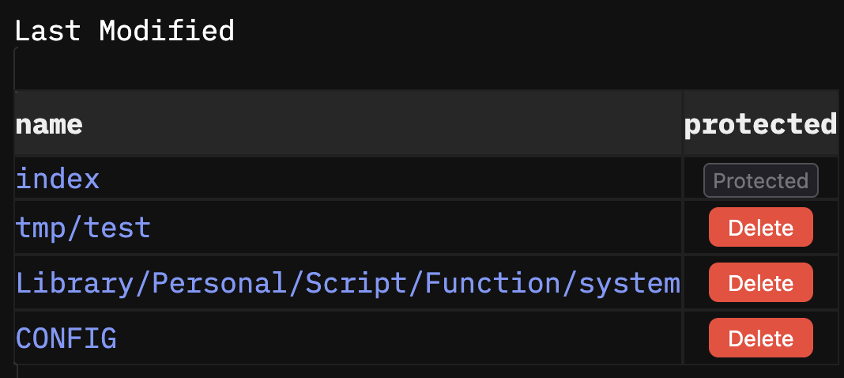Open the Library/Personal/Script/Function/system link
The image size is (844, 378).
click(x=348, y=283)
